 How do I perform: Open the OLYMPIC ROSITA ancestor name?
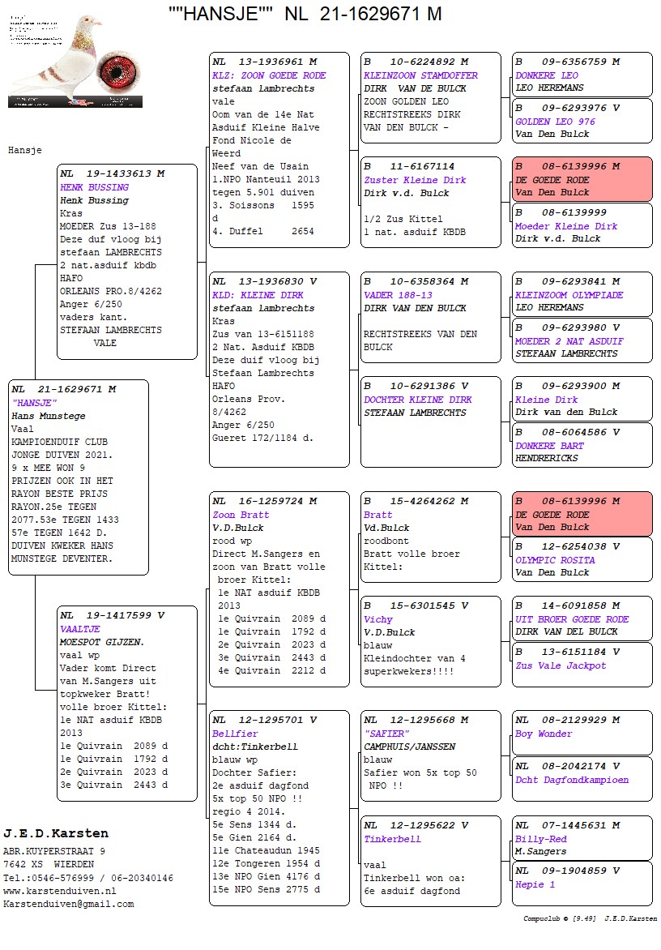tap(555, 560)
